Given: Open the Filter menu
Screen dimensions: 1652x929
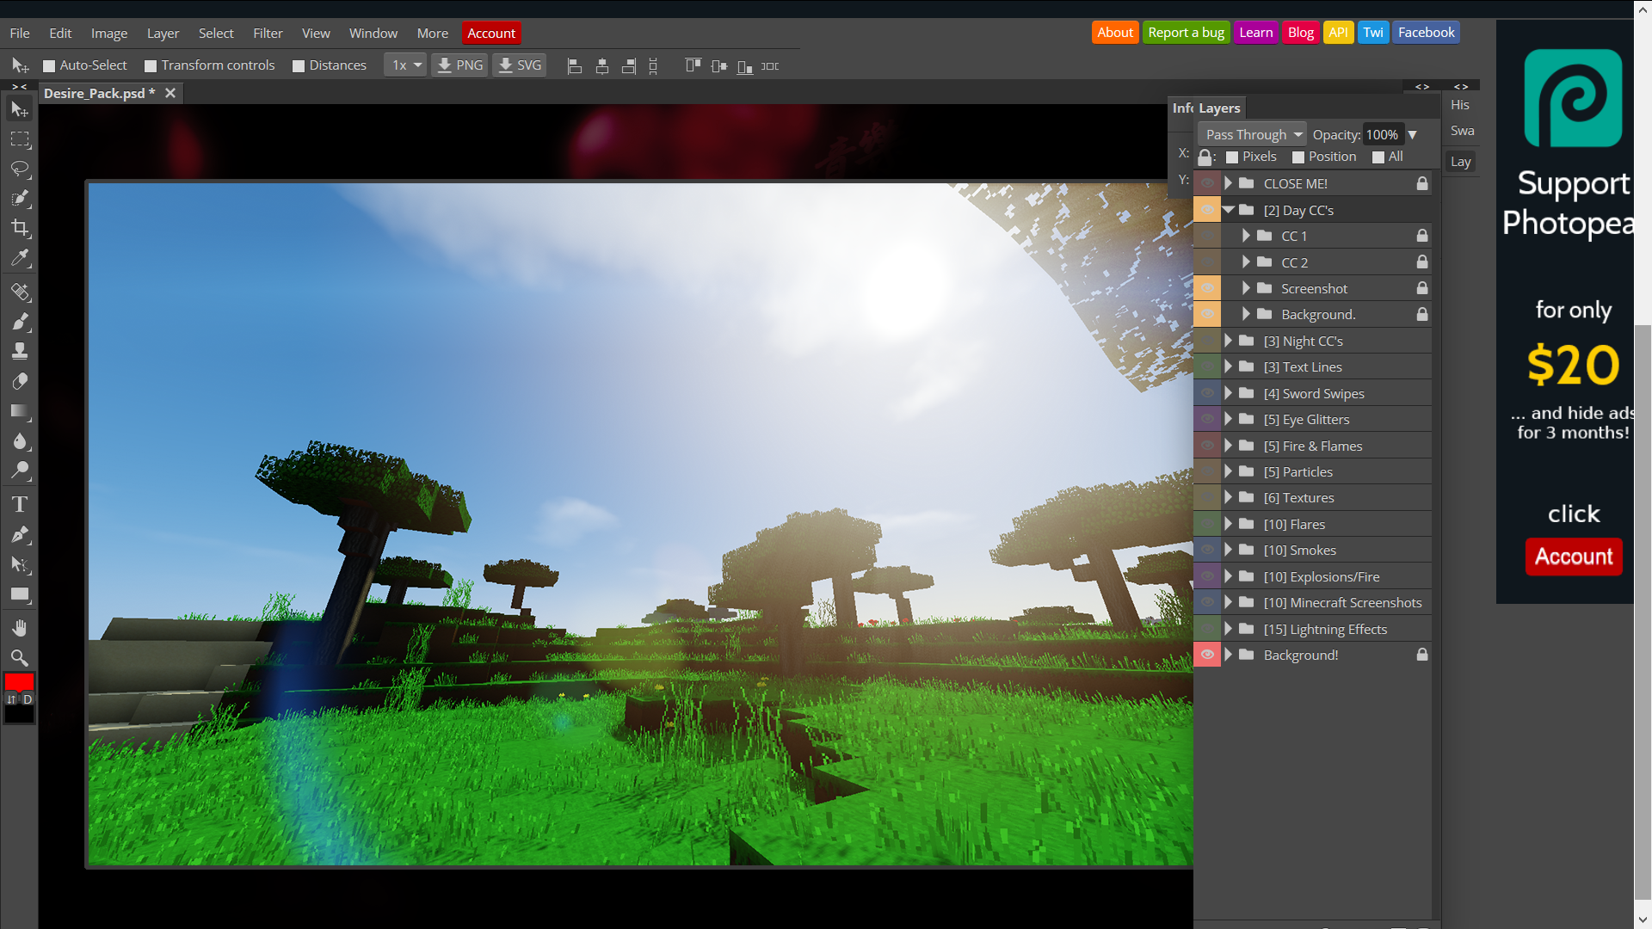Looking at the screenshot, I should pos(268,33).
